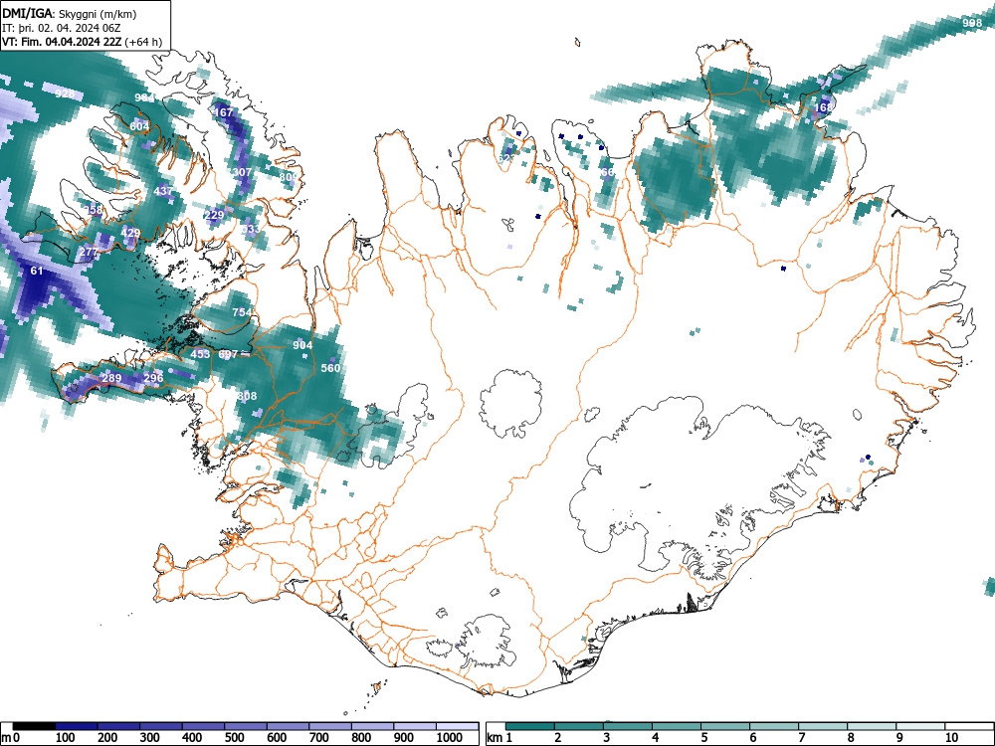Click the 'IT: þri. 02. 04. 2024 06Z' line
The image size is (995, 746).
click(61, 28)
